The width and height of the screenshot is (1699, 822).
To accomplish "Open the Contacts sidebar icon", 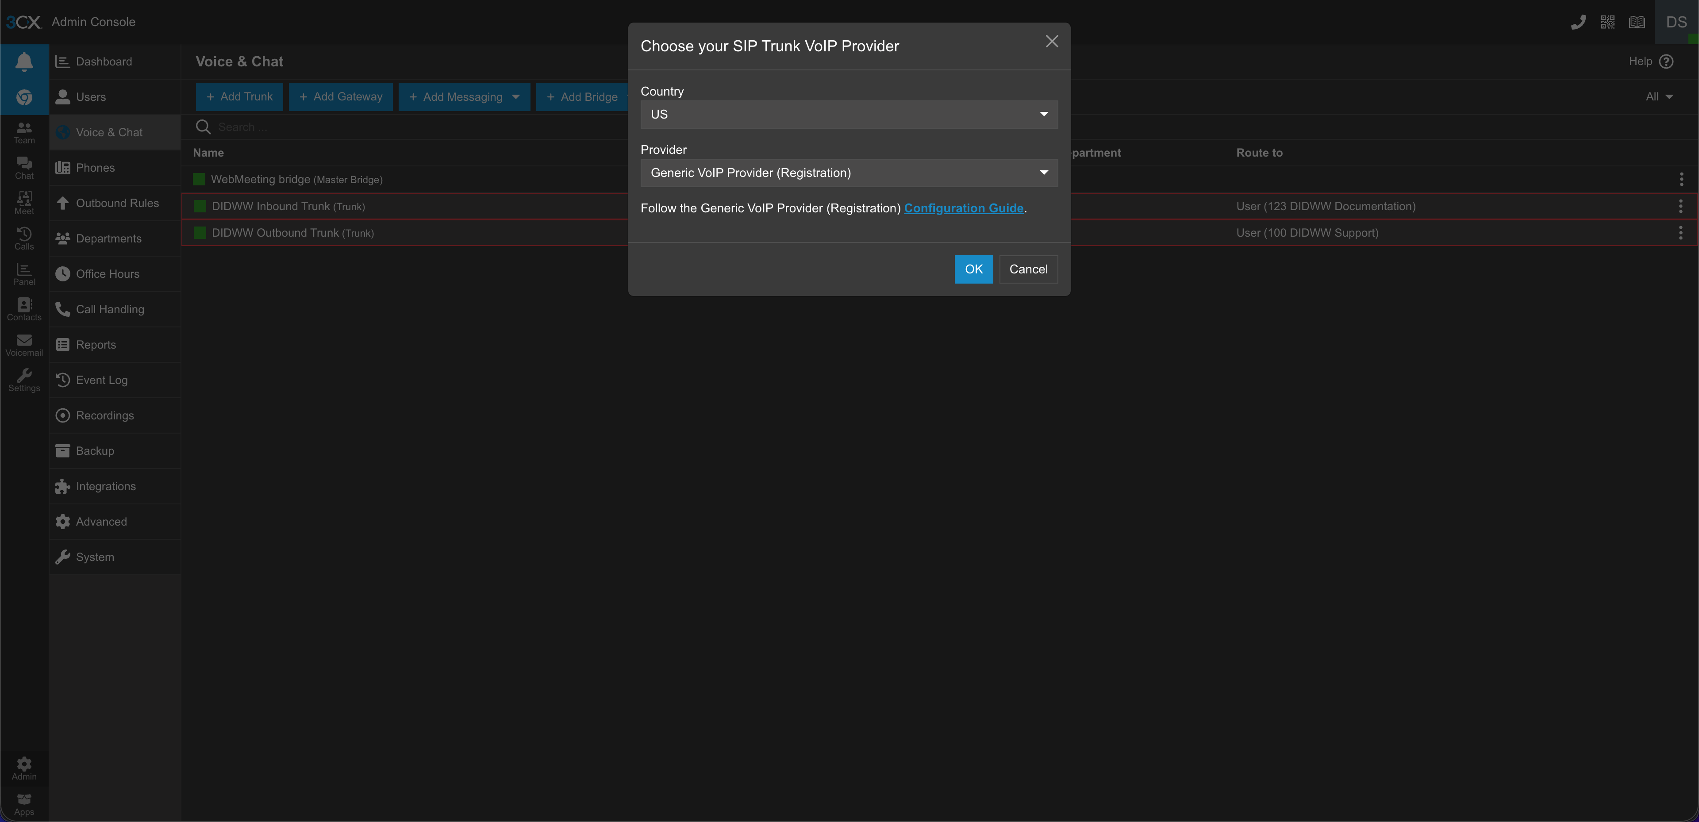I will click(x=24, y=309).
